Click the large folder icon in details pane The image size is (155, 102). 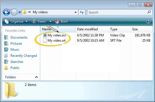click(10, 90)
